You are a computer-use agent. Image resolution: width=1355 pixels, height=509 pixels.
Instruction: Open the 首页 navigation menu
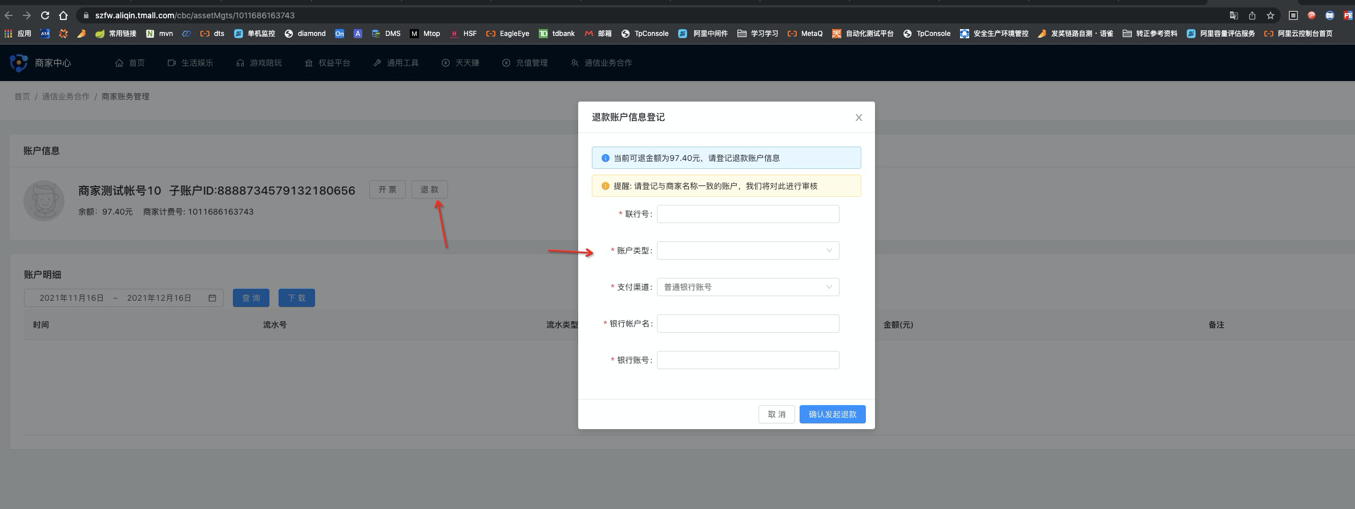click(x=130, y=63)
